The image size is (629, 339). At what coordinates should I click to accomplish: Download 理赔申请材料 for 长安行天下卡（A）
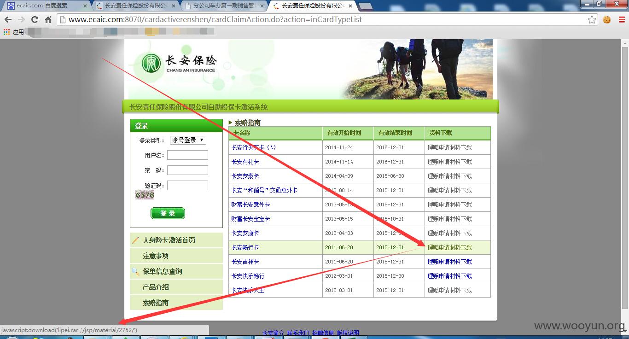click(449, 147)
